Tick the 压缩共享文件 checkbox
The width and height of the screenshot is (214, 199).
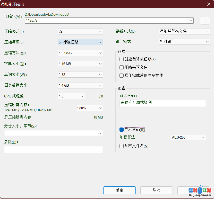(122, 67)
